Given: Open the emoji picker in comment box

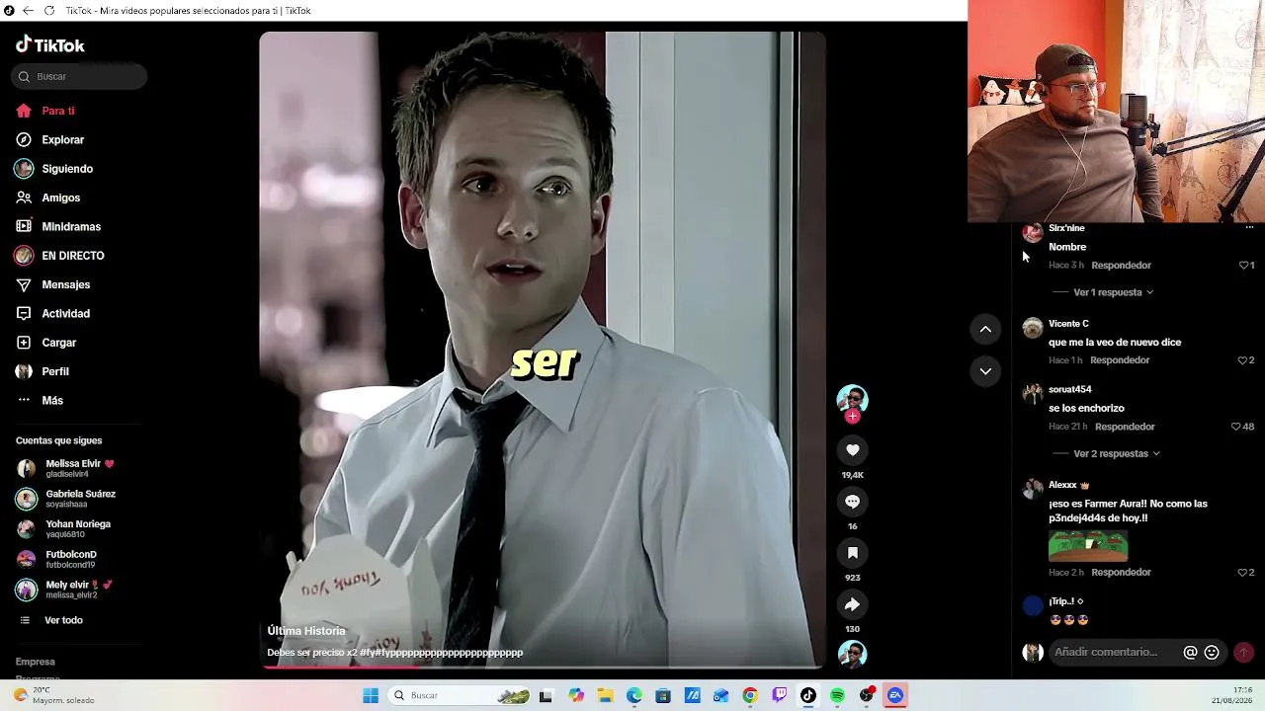Looking at the screenshot, I should tap(1212, 652).
